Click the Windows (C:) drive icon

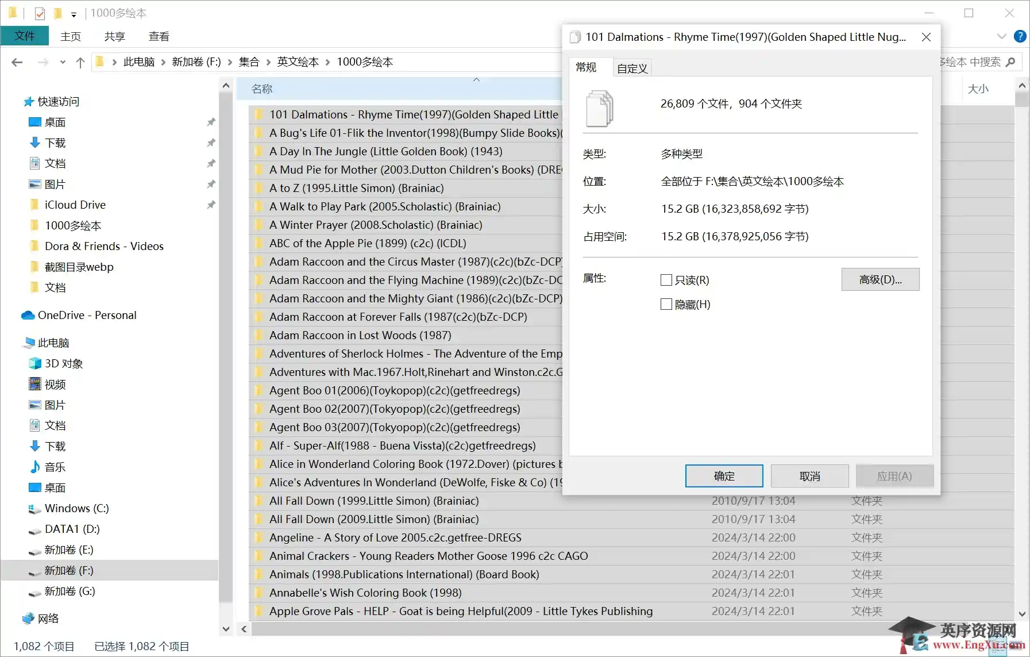[x=34, y=509]
